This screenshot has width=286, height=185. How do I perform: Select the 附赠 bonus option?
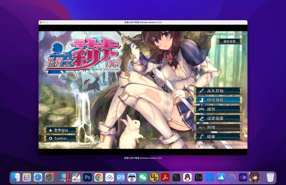[x=218, y=128]
